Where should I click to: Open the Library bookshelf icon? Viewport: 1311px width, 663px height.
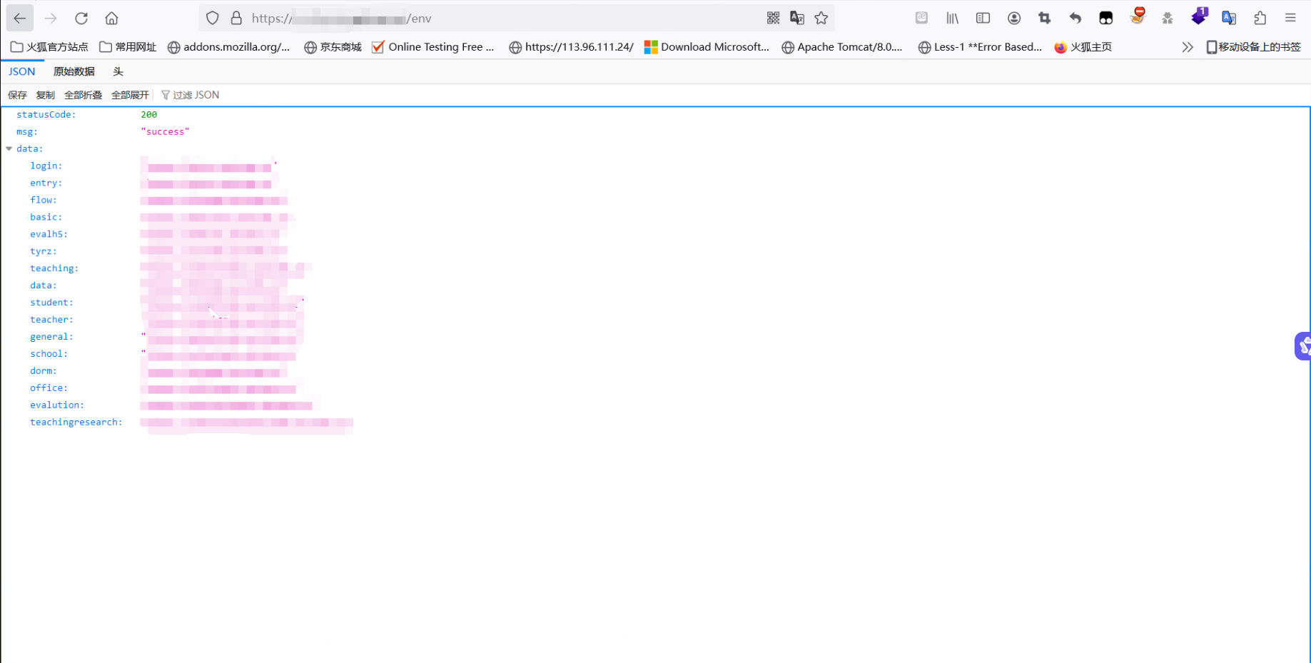click(x=952, y=19)
